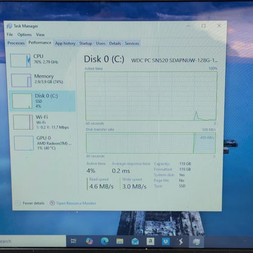Select the GPU 0 AMD Radeon item
This screenshot has height=253, width=253.
click(43, 143)
